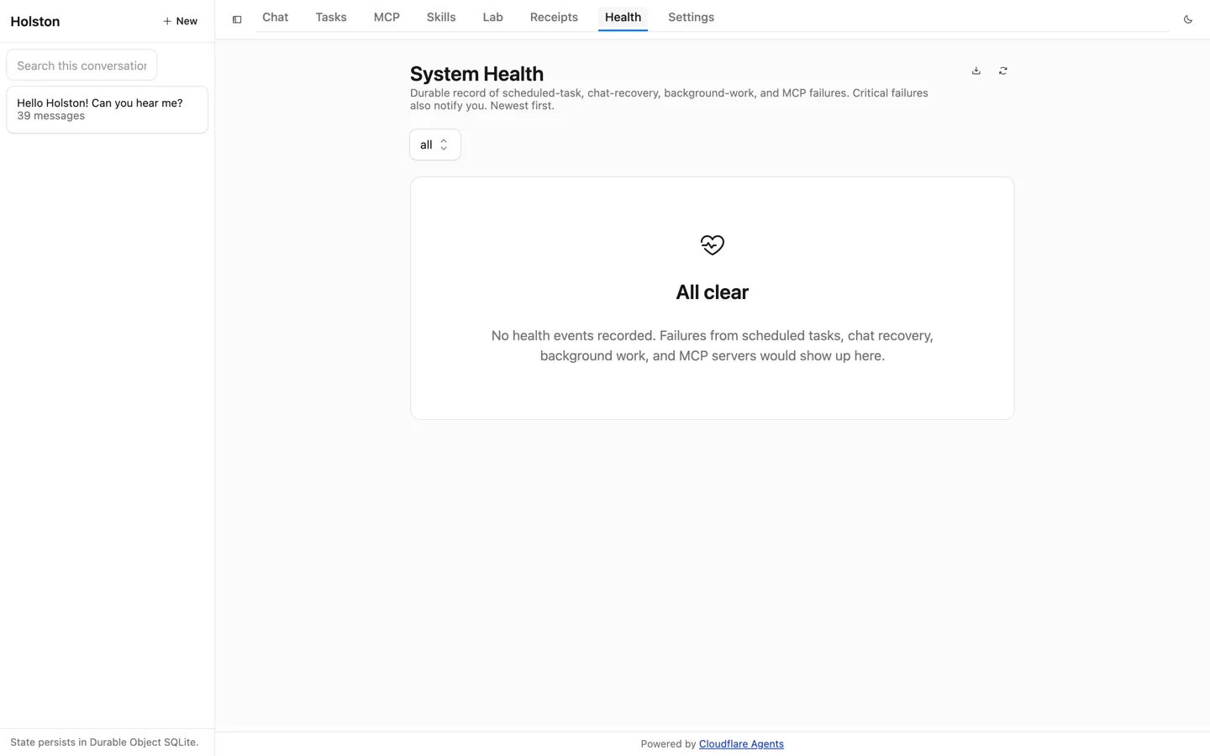1210x756 pixels.
Task: Select the Health tab
Action: (x=623, y=17)
